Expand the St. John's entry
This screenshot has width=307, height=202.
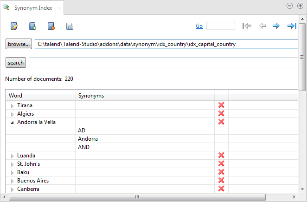point(12,164)
